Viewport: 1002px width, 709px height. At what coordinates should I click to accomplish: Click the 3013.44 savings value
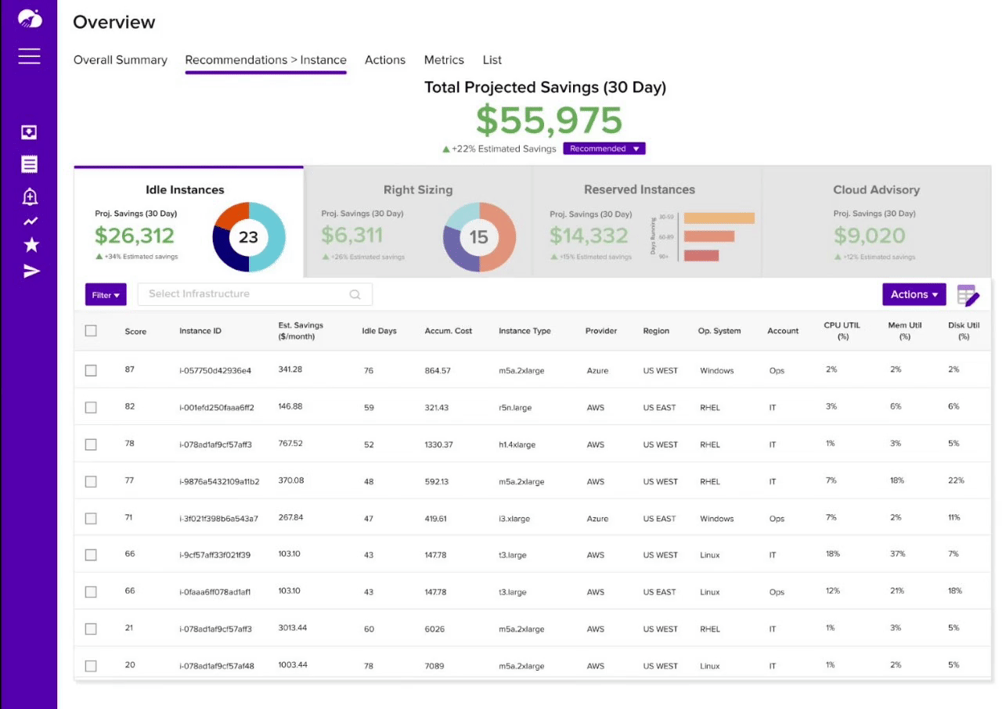293,628
